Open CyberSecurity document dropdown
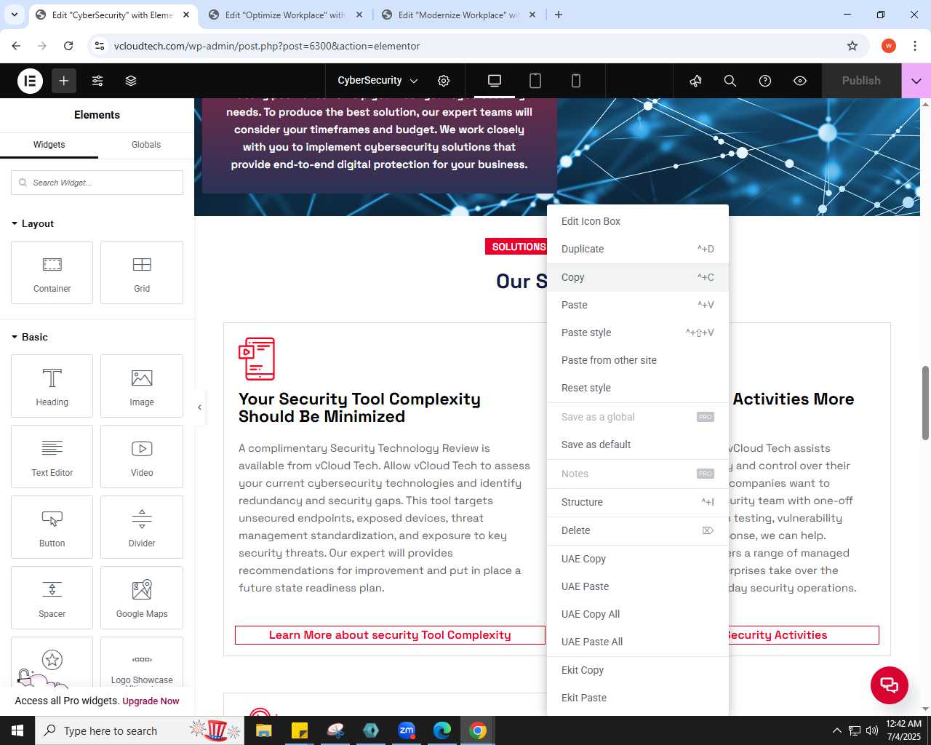The width and height of the screenshot is (931, 745). tap(377, 81)
